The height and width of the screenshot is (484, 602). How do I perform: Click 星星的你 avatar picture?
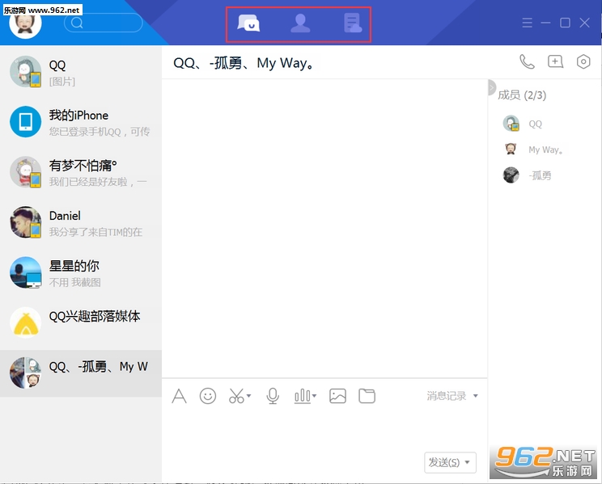click(x=25, y=272)
